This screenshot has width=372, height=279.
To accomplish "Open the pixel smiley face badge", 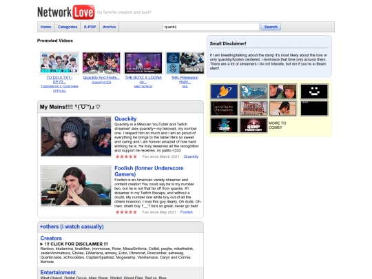I will click(x=314, y=92).
